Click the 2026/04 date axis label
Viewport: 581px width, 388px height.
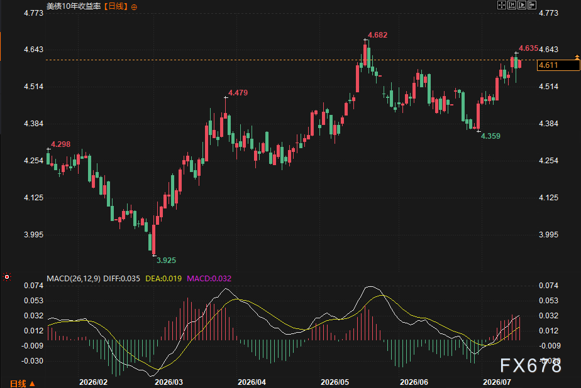252,382
